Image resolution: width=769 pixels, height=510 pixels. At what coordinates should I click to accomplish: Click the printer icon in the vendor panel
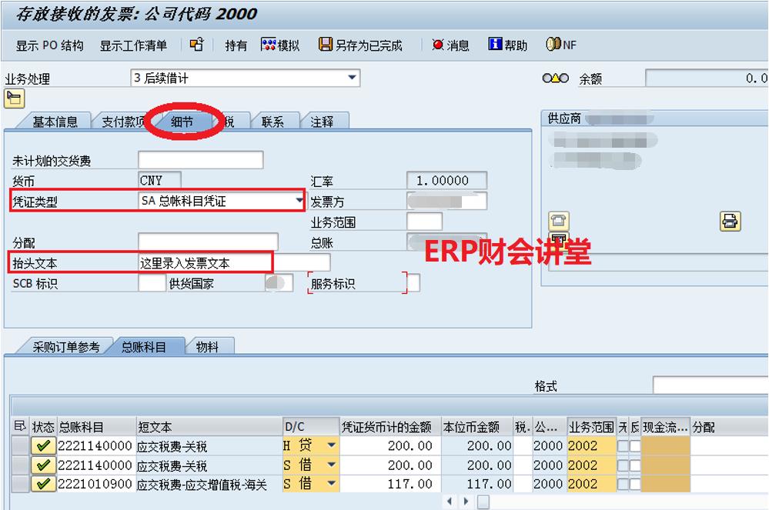pos(731,219)
